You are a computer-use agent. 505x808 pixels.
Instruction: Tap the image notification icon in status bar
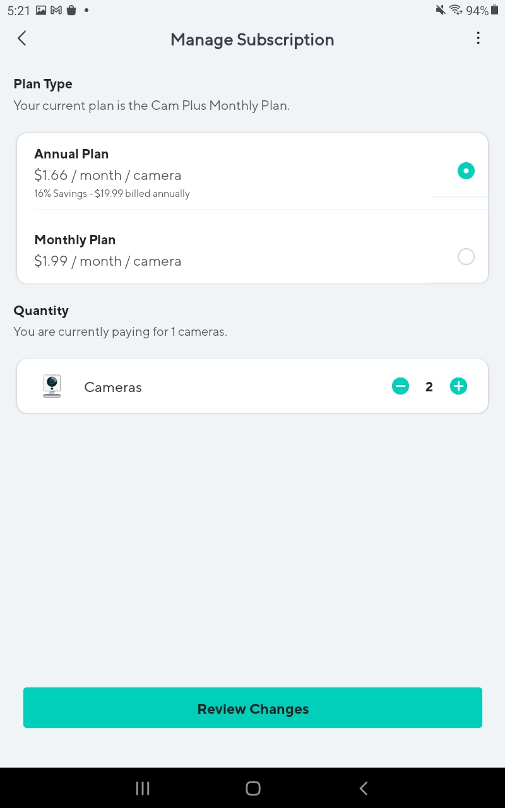pyautogui.click(x=41, y=10)
